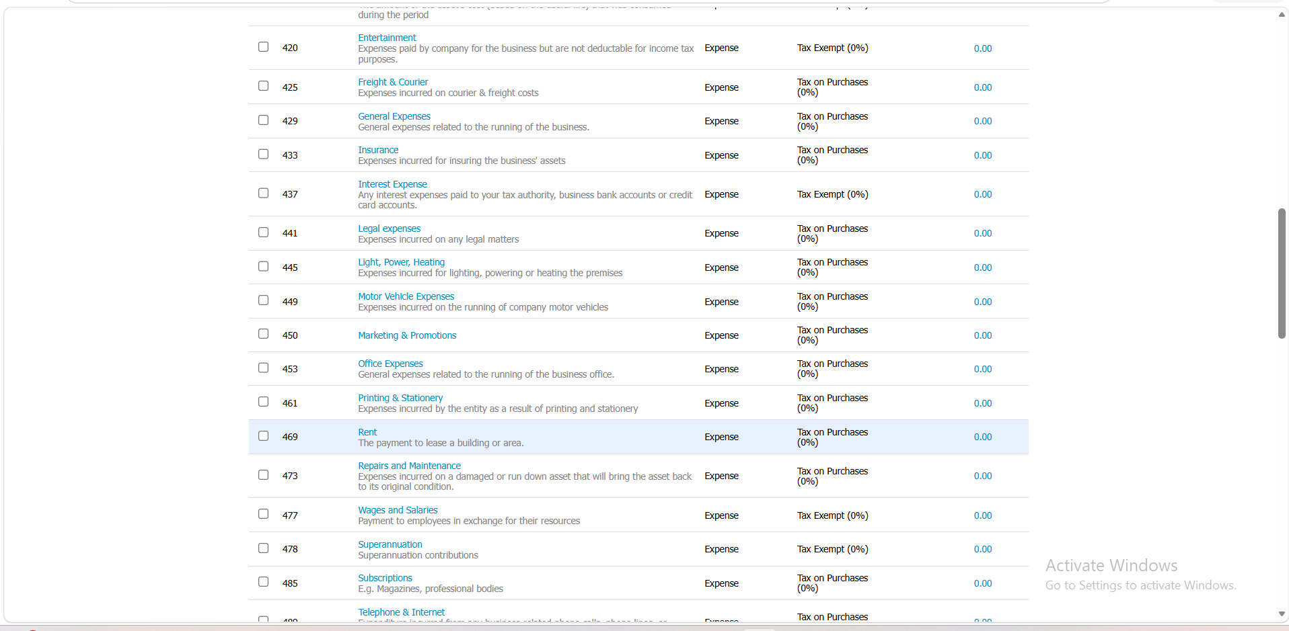
Task: Click 'Tax Exempt (0%)' in the Entertainment row
Action: tap(832, 48)
